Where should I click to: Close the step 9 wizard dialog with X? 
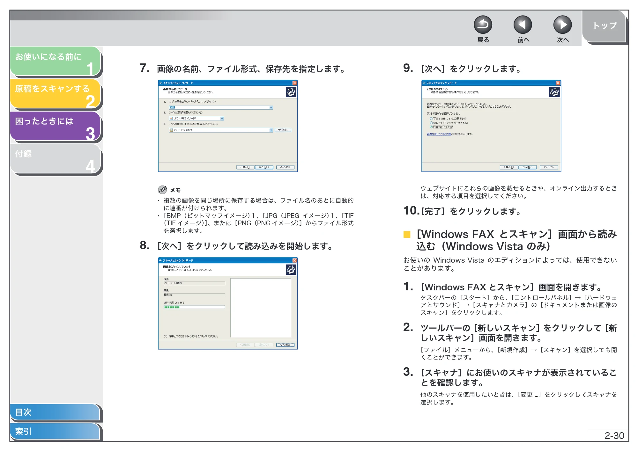(558, 83)
